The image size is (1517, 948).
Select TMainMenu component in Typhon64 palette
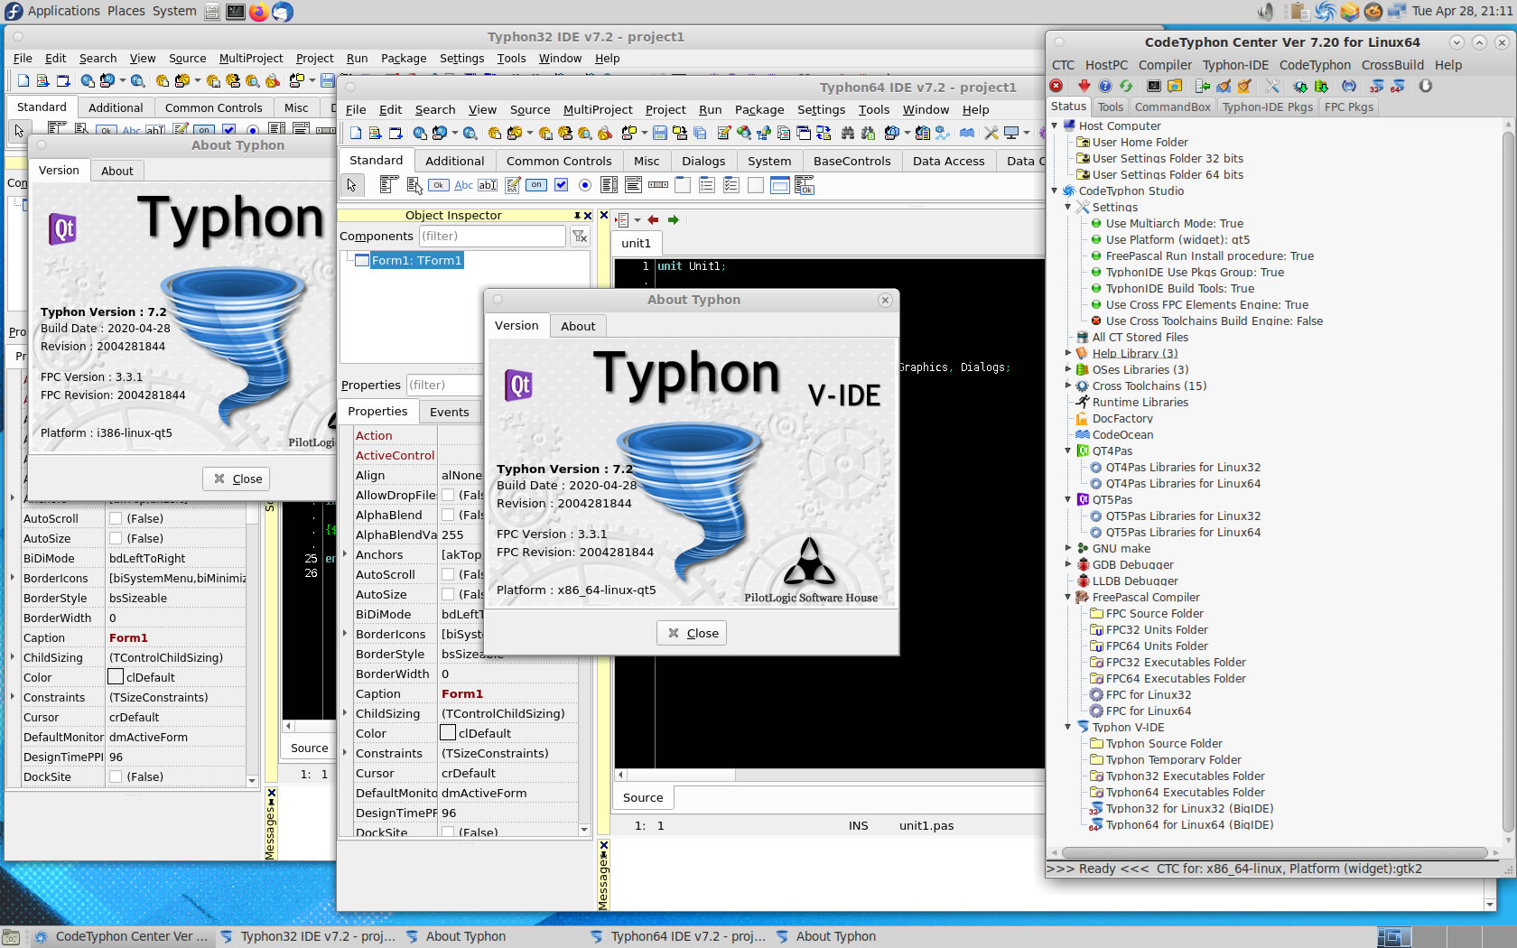point(389,185)
